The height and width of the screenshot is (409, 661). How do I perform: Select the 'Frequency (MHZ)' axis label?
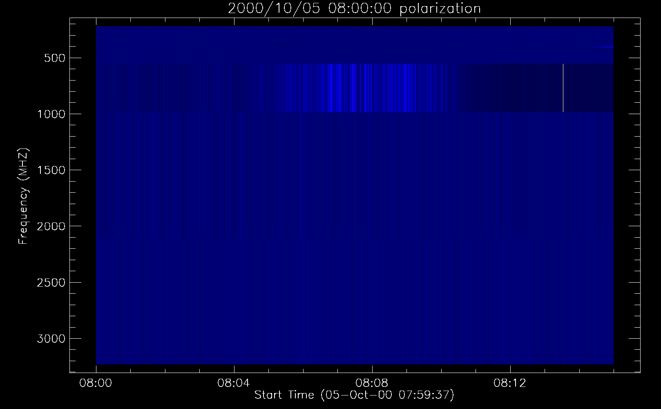(24, 196)
